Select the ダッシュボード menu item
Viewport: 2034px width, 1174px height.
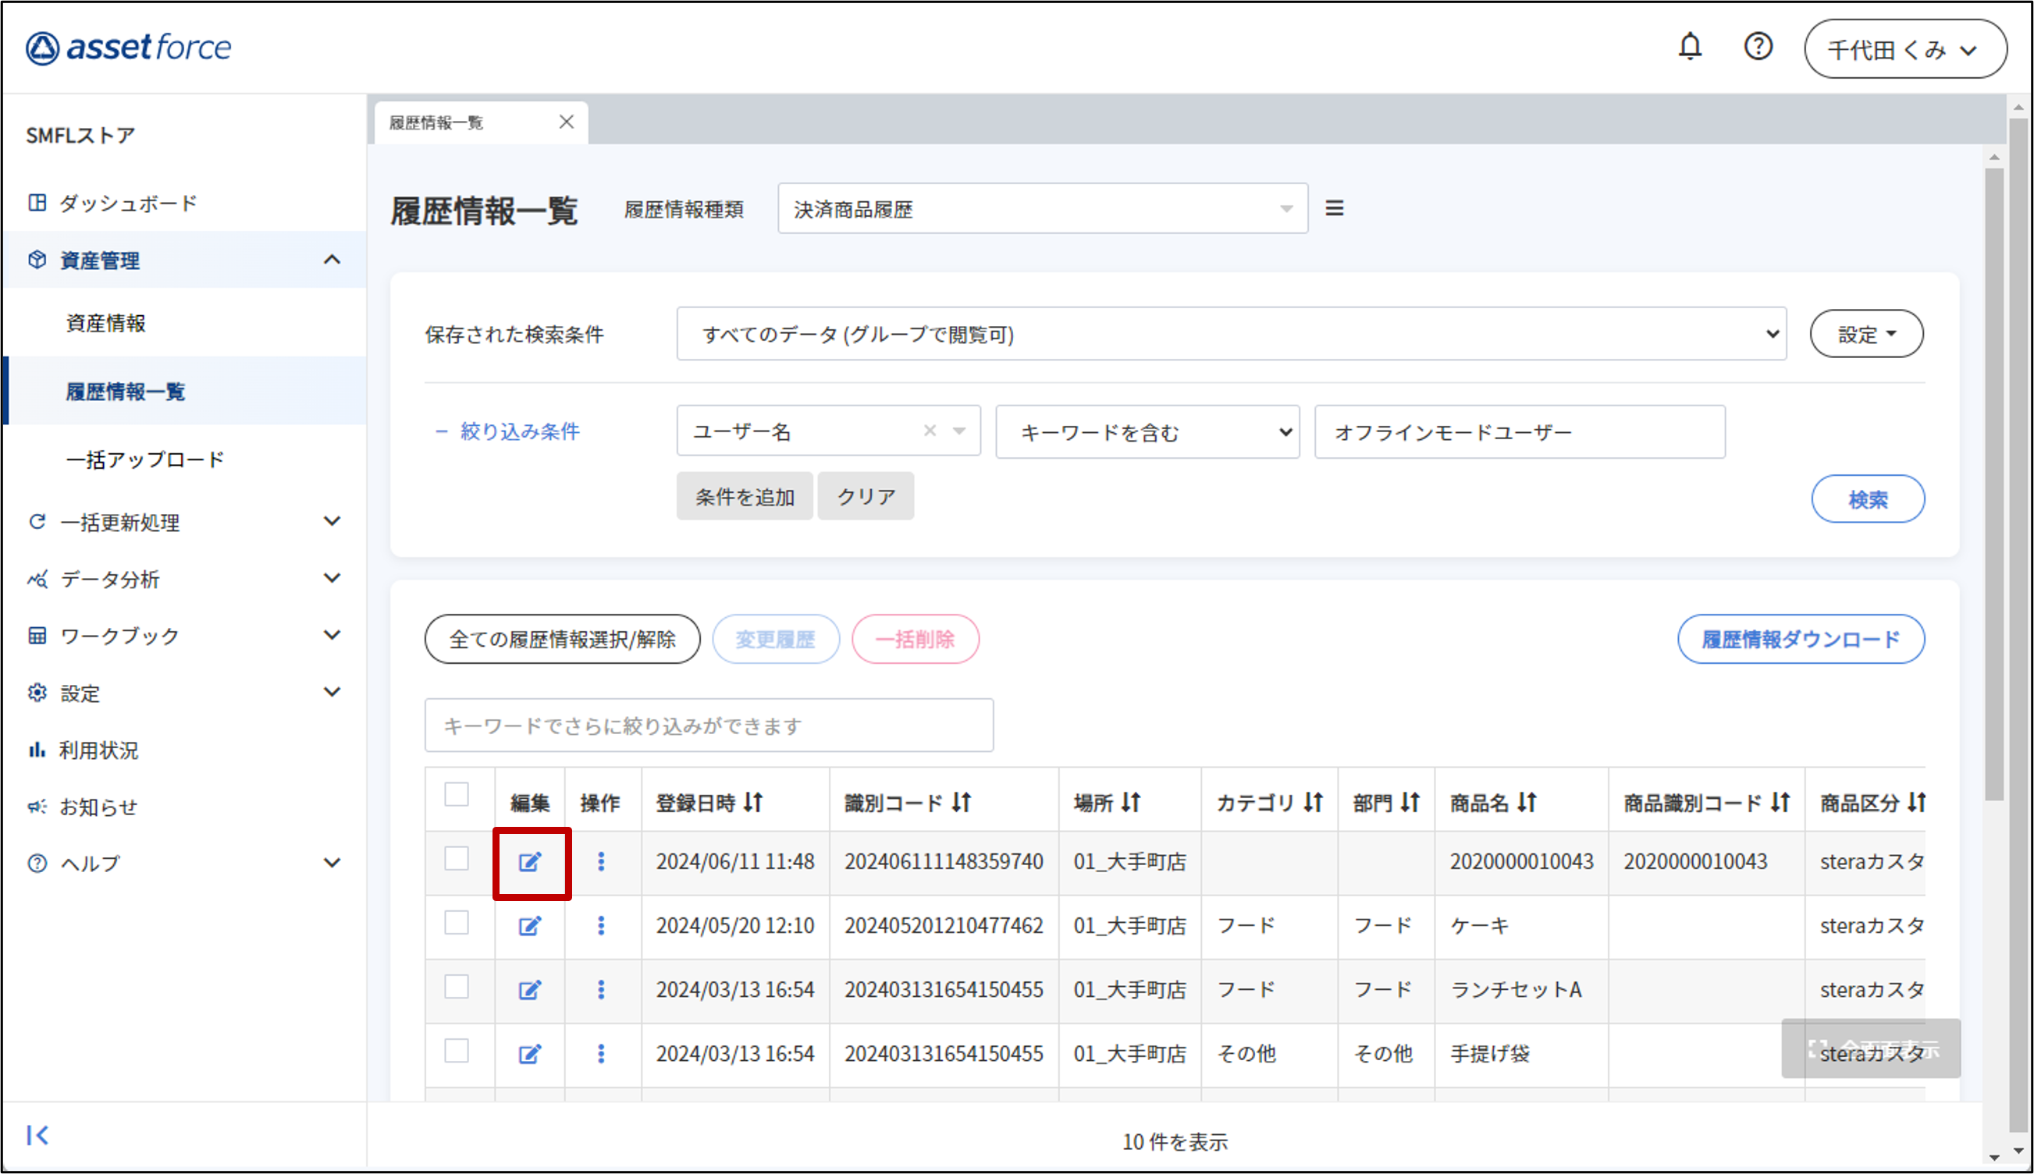[x=127, y=203]
